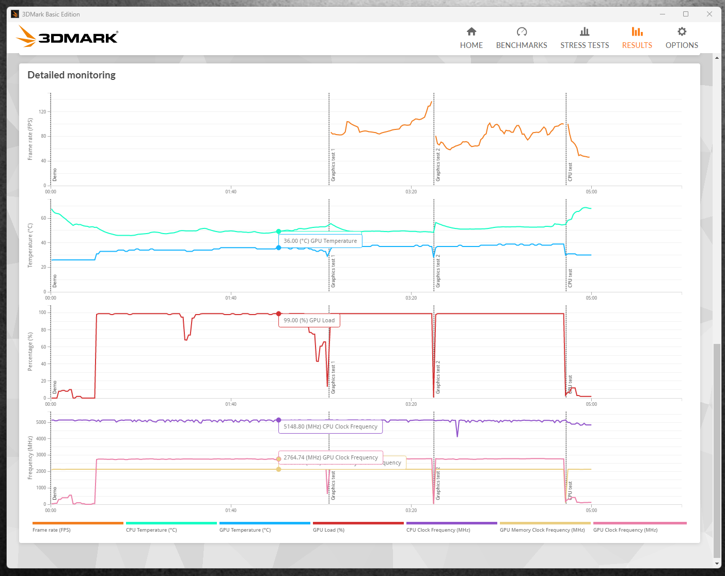Click the scroll down arrow of the scrollbar
Image resolution: width=725 pixels, height=576 pixels.
(717, 564)
